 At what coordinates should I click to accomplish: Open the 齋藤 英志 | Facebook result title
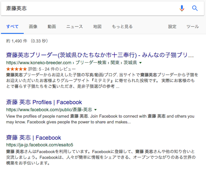pos(33,138)
